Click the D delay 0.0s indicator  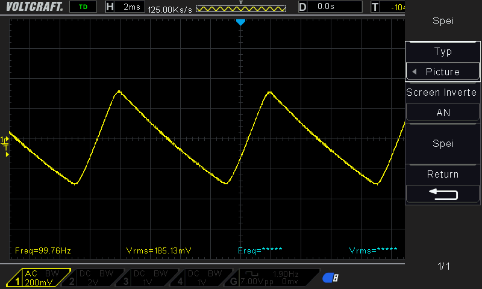coord(330,7)
